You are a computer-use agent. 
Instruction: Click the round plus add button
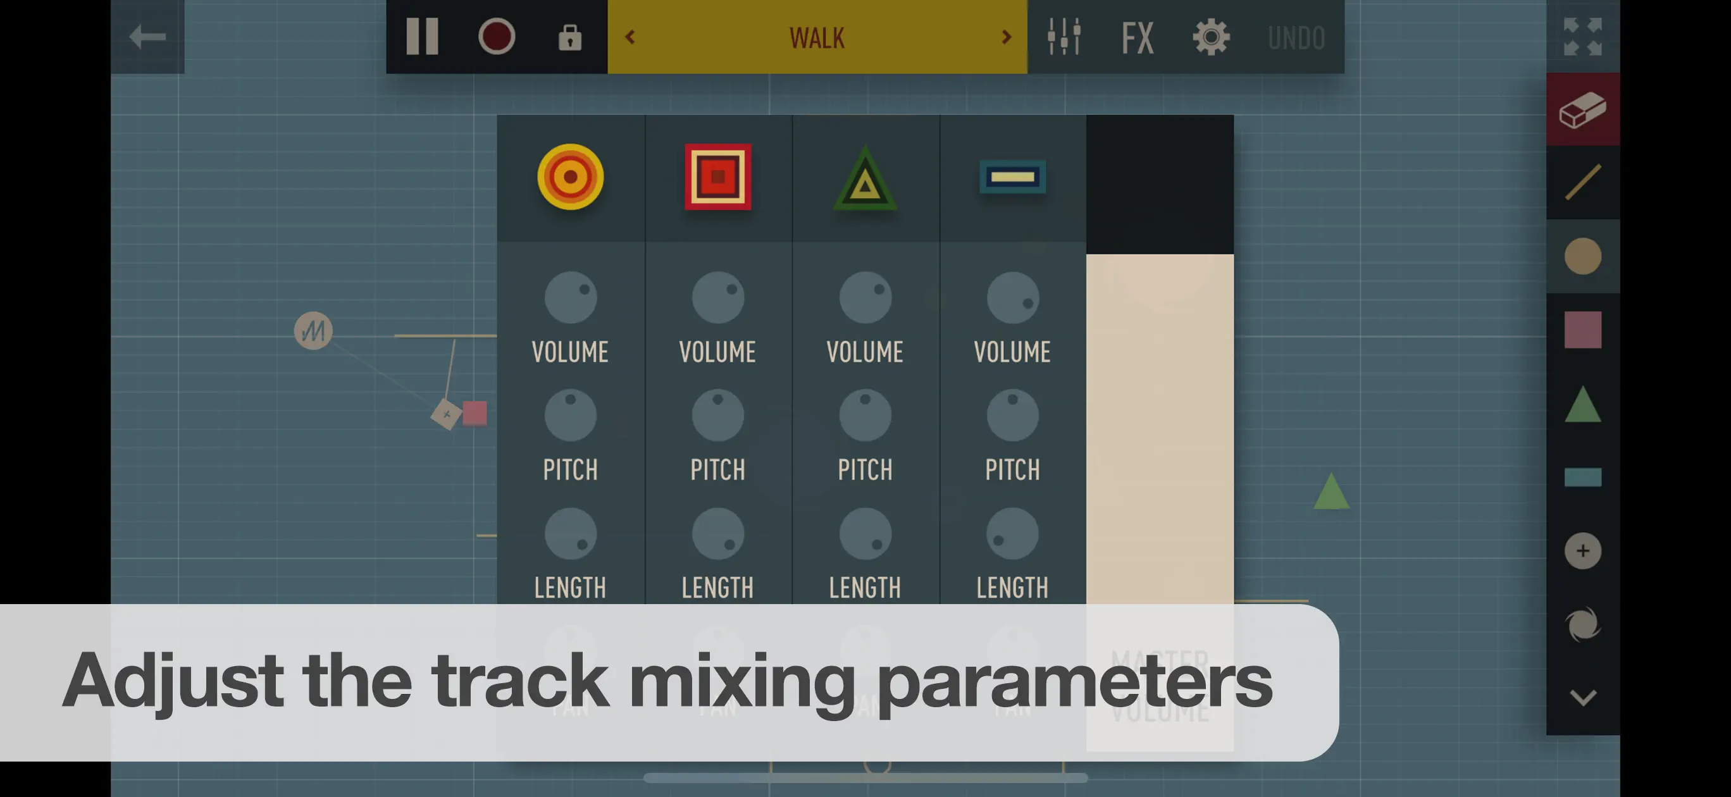pos(1582,551)
